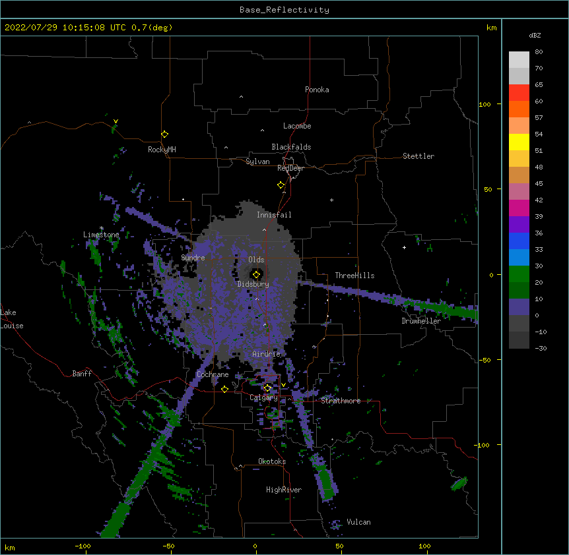
Task: Click the Olds city label
Action: pyautogui.click(x=256, y=260)
